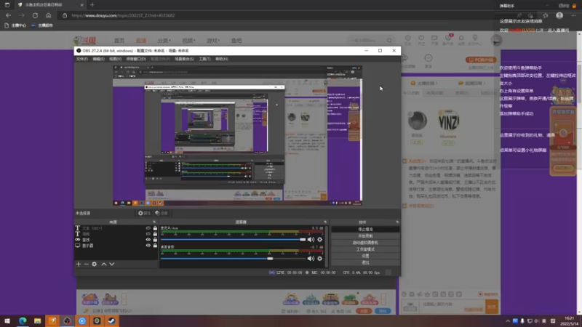Add a new source with the plus icon
The image size is (582, 327).
click(79, 264)
